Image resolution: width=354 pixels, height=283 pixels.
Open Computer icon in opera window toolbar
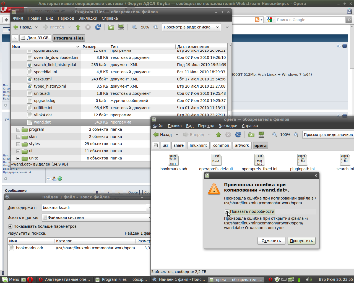(x=261, y=135)
